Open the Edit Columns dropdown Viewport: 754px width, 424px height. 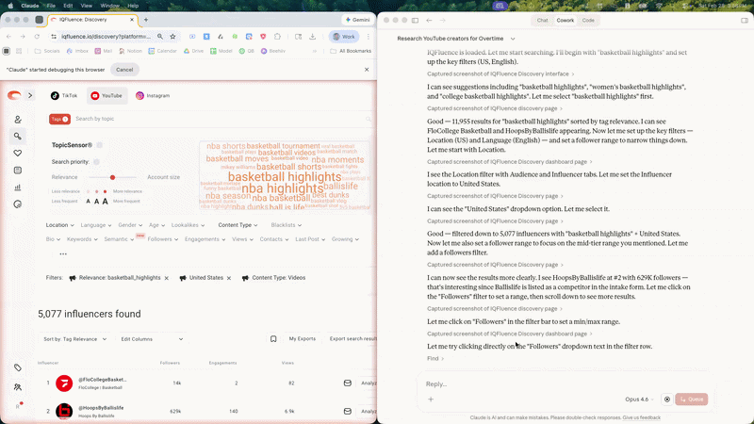click(152, 339)
